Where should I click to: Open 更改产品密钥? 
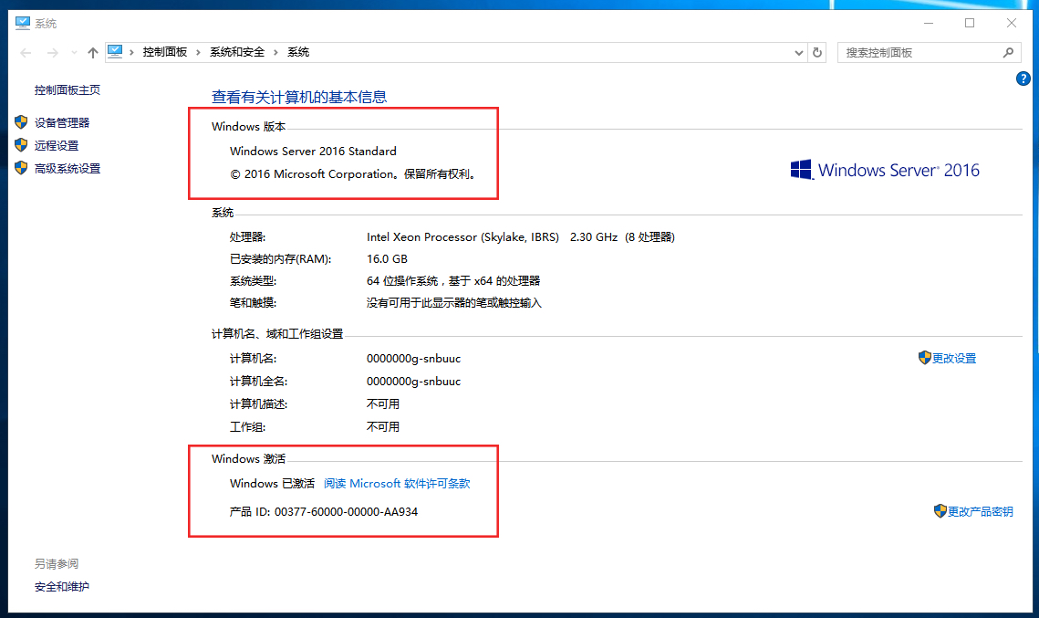pyautogui.click(x=980, y=511)
